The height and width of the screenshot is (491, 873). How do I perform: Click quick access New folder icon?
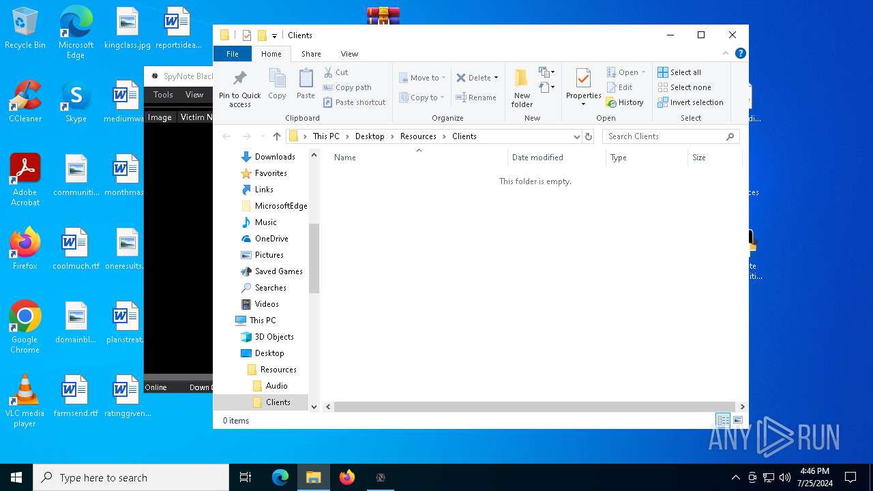262,35
